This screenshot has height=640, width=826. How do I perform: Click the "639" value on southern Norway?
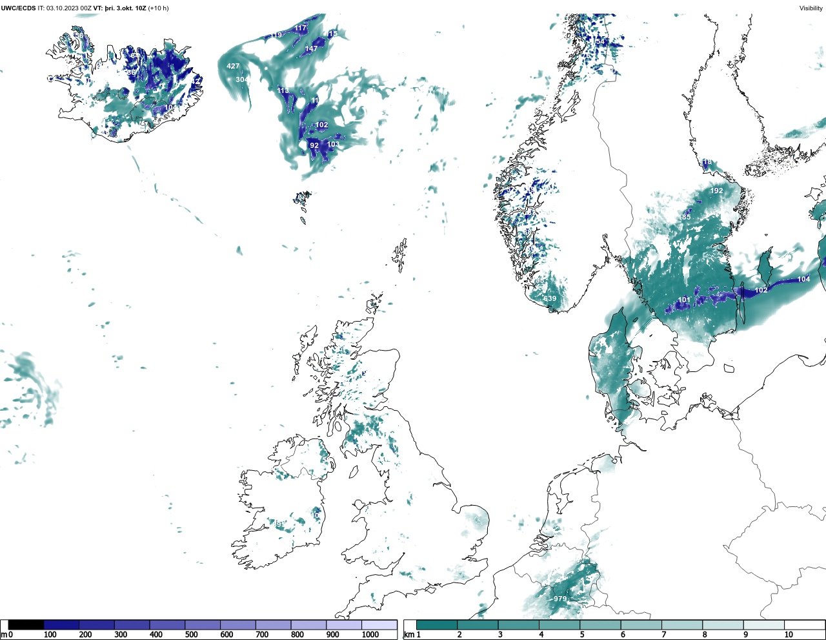tap(550, 298)
